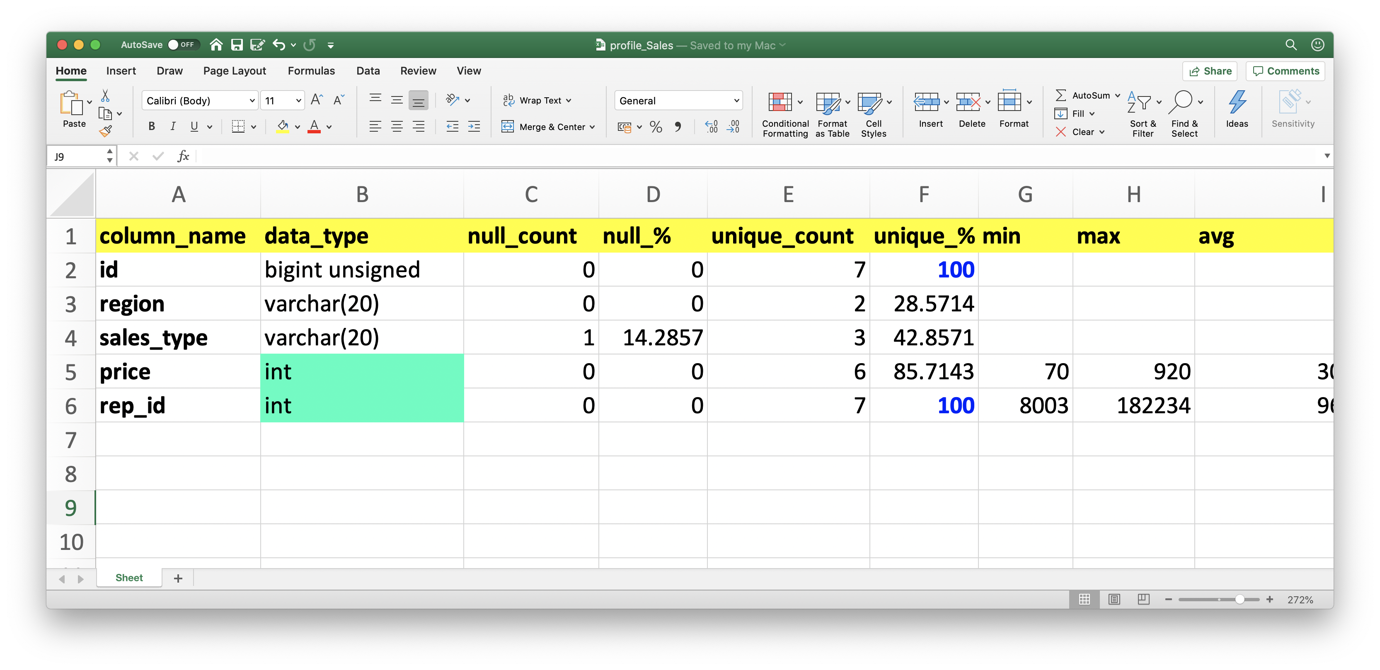Click the Percent Style icon

(x=656, y=127)
